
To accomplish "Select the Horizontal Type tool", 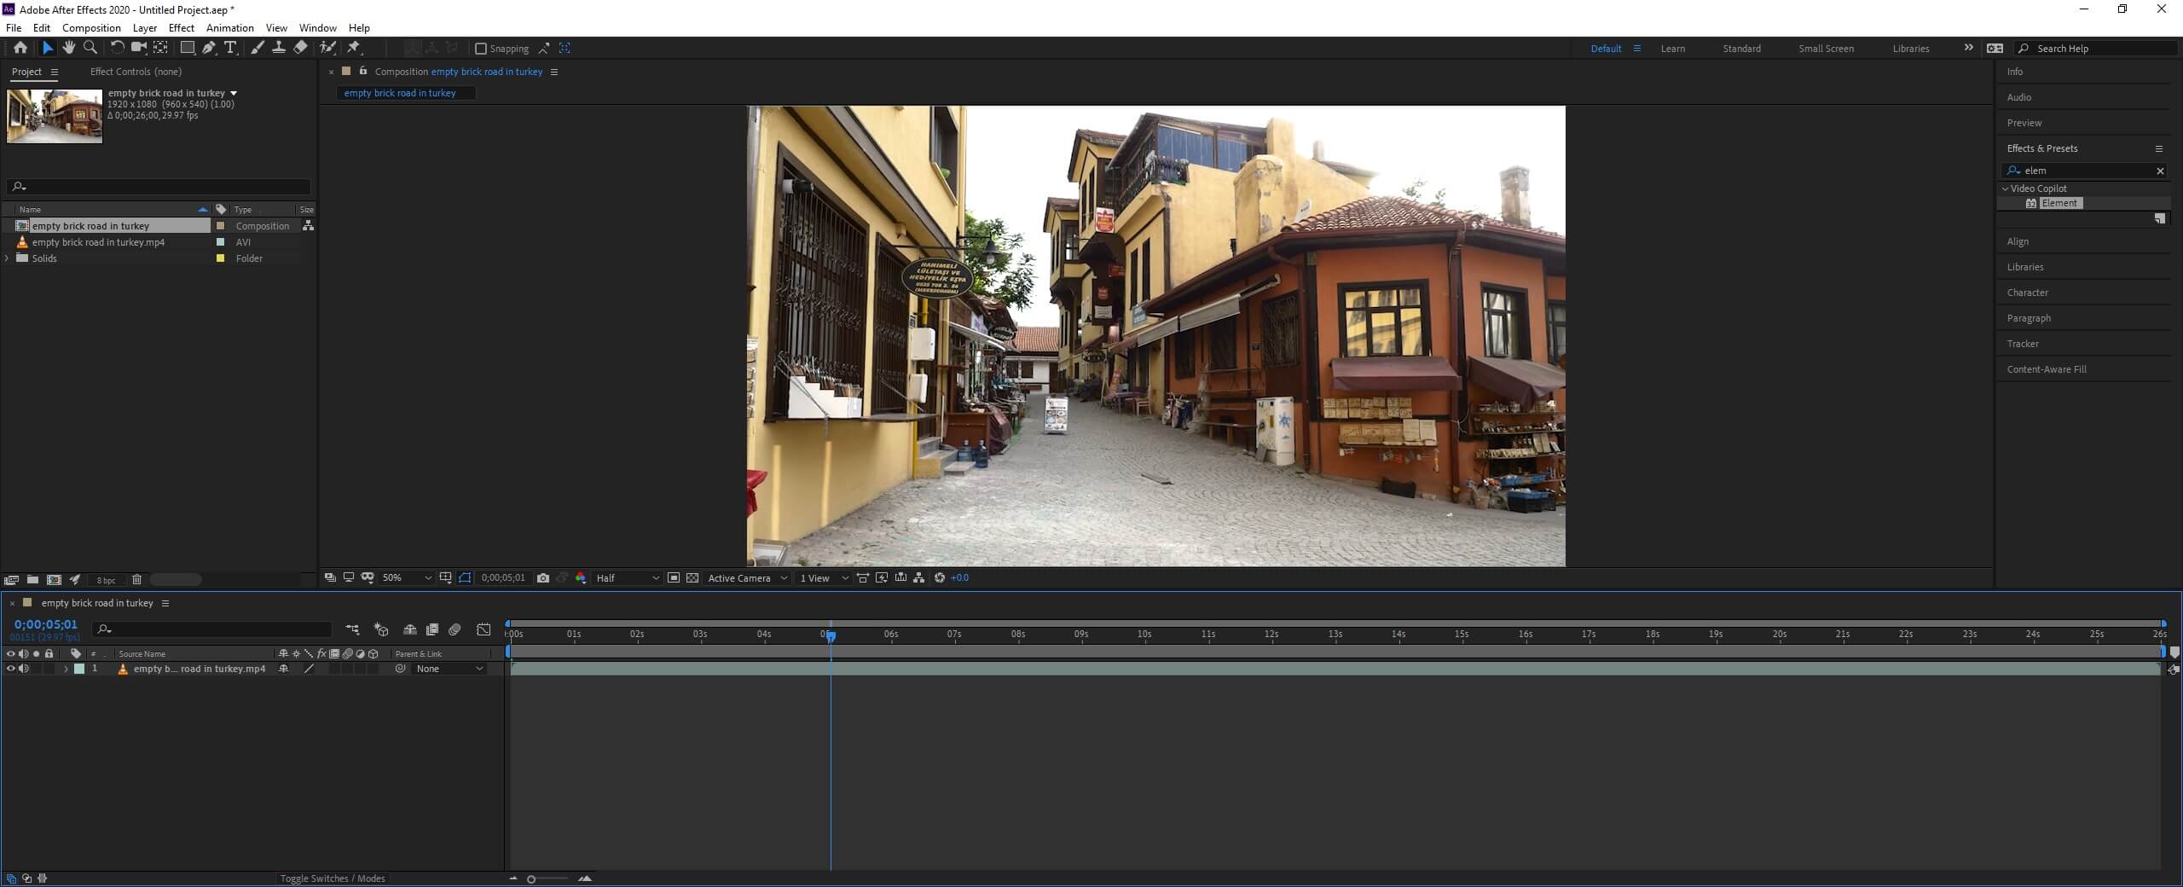I will 230,48.
